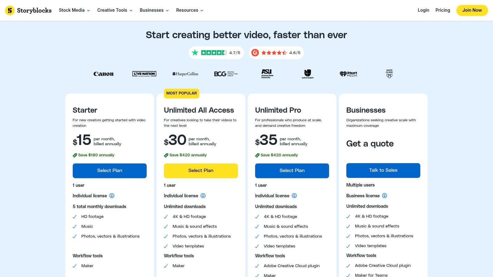Click the Storyblocks logo
The height and width of the screenshot is (277, 493).
tap(28, 10)
